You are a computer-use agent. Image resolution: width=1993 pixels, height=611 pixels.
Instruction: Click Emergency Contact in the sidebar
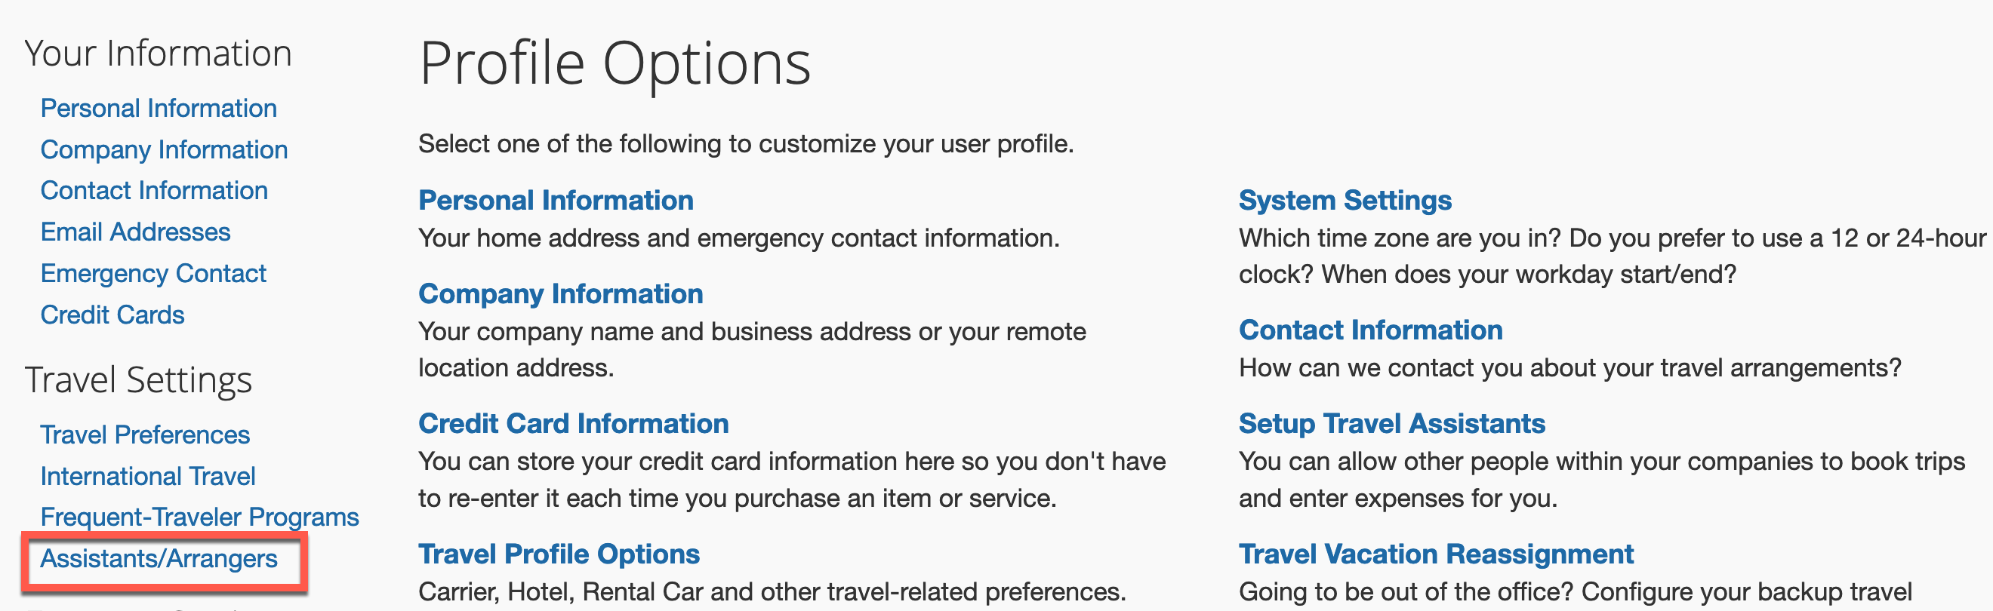pyautogui.click(x=153, y=273)
